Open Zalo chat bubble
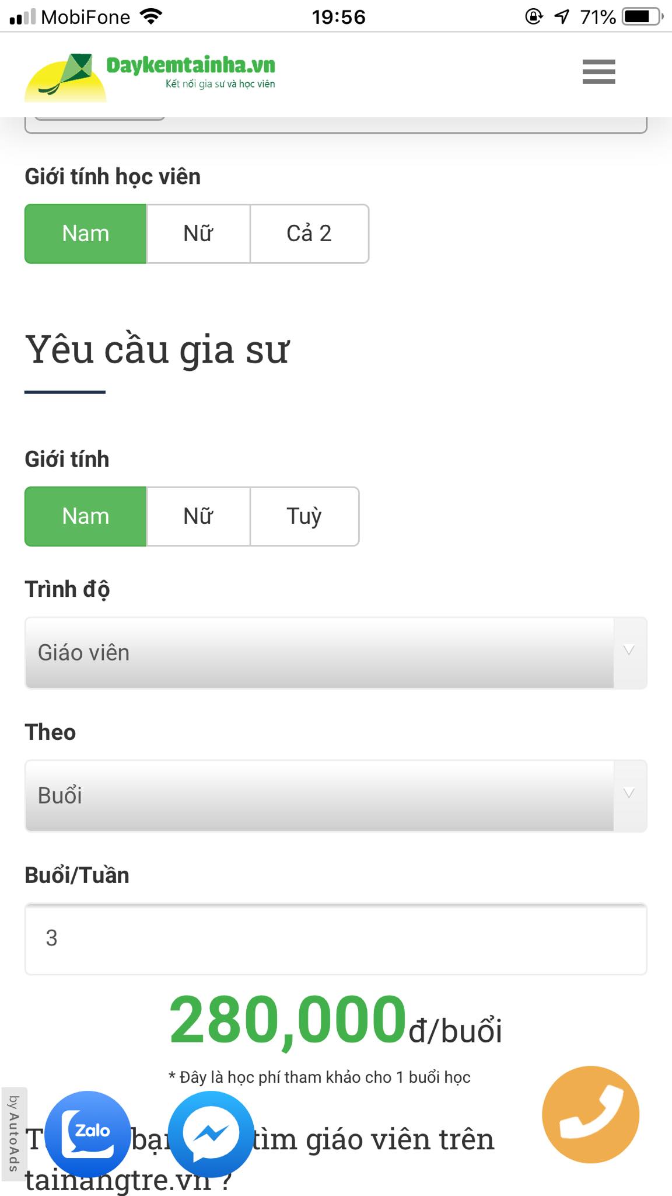The height and width of the screenshot is (1196, 672). click(88, 1133)
